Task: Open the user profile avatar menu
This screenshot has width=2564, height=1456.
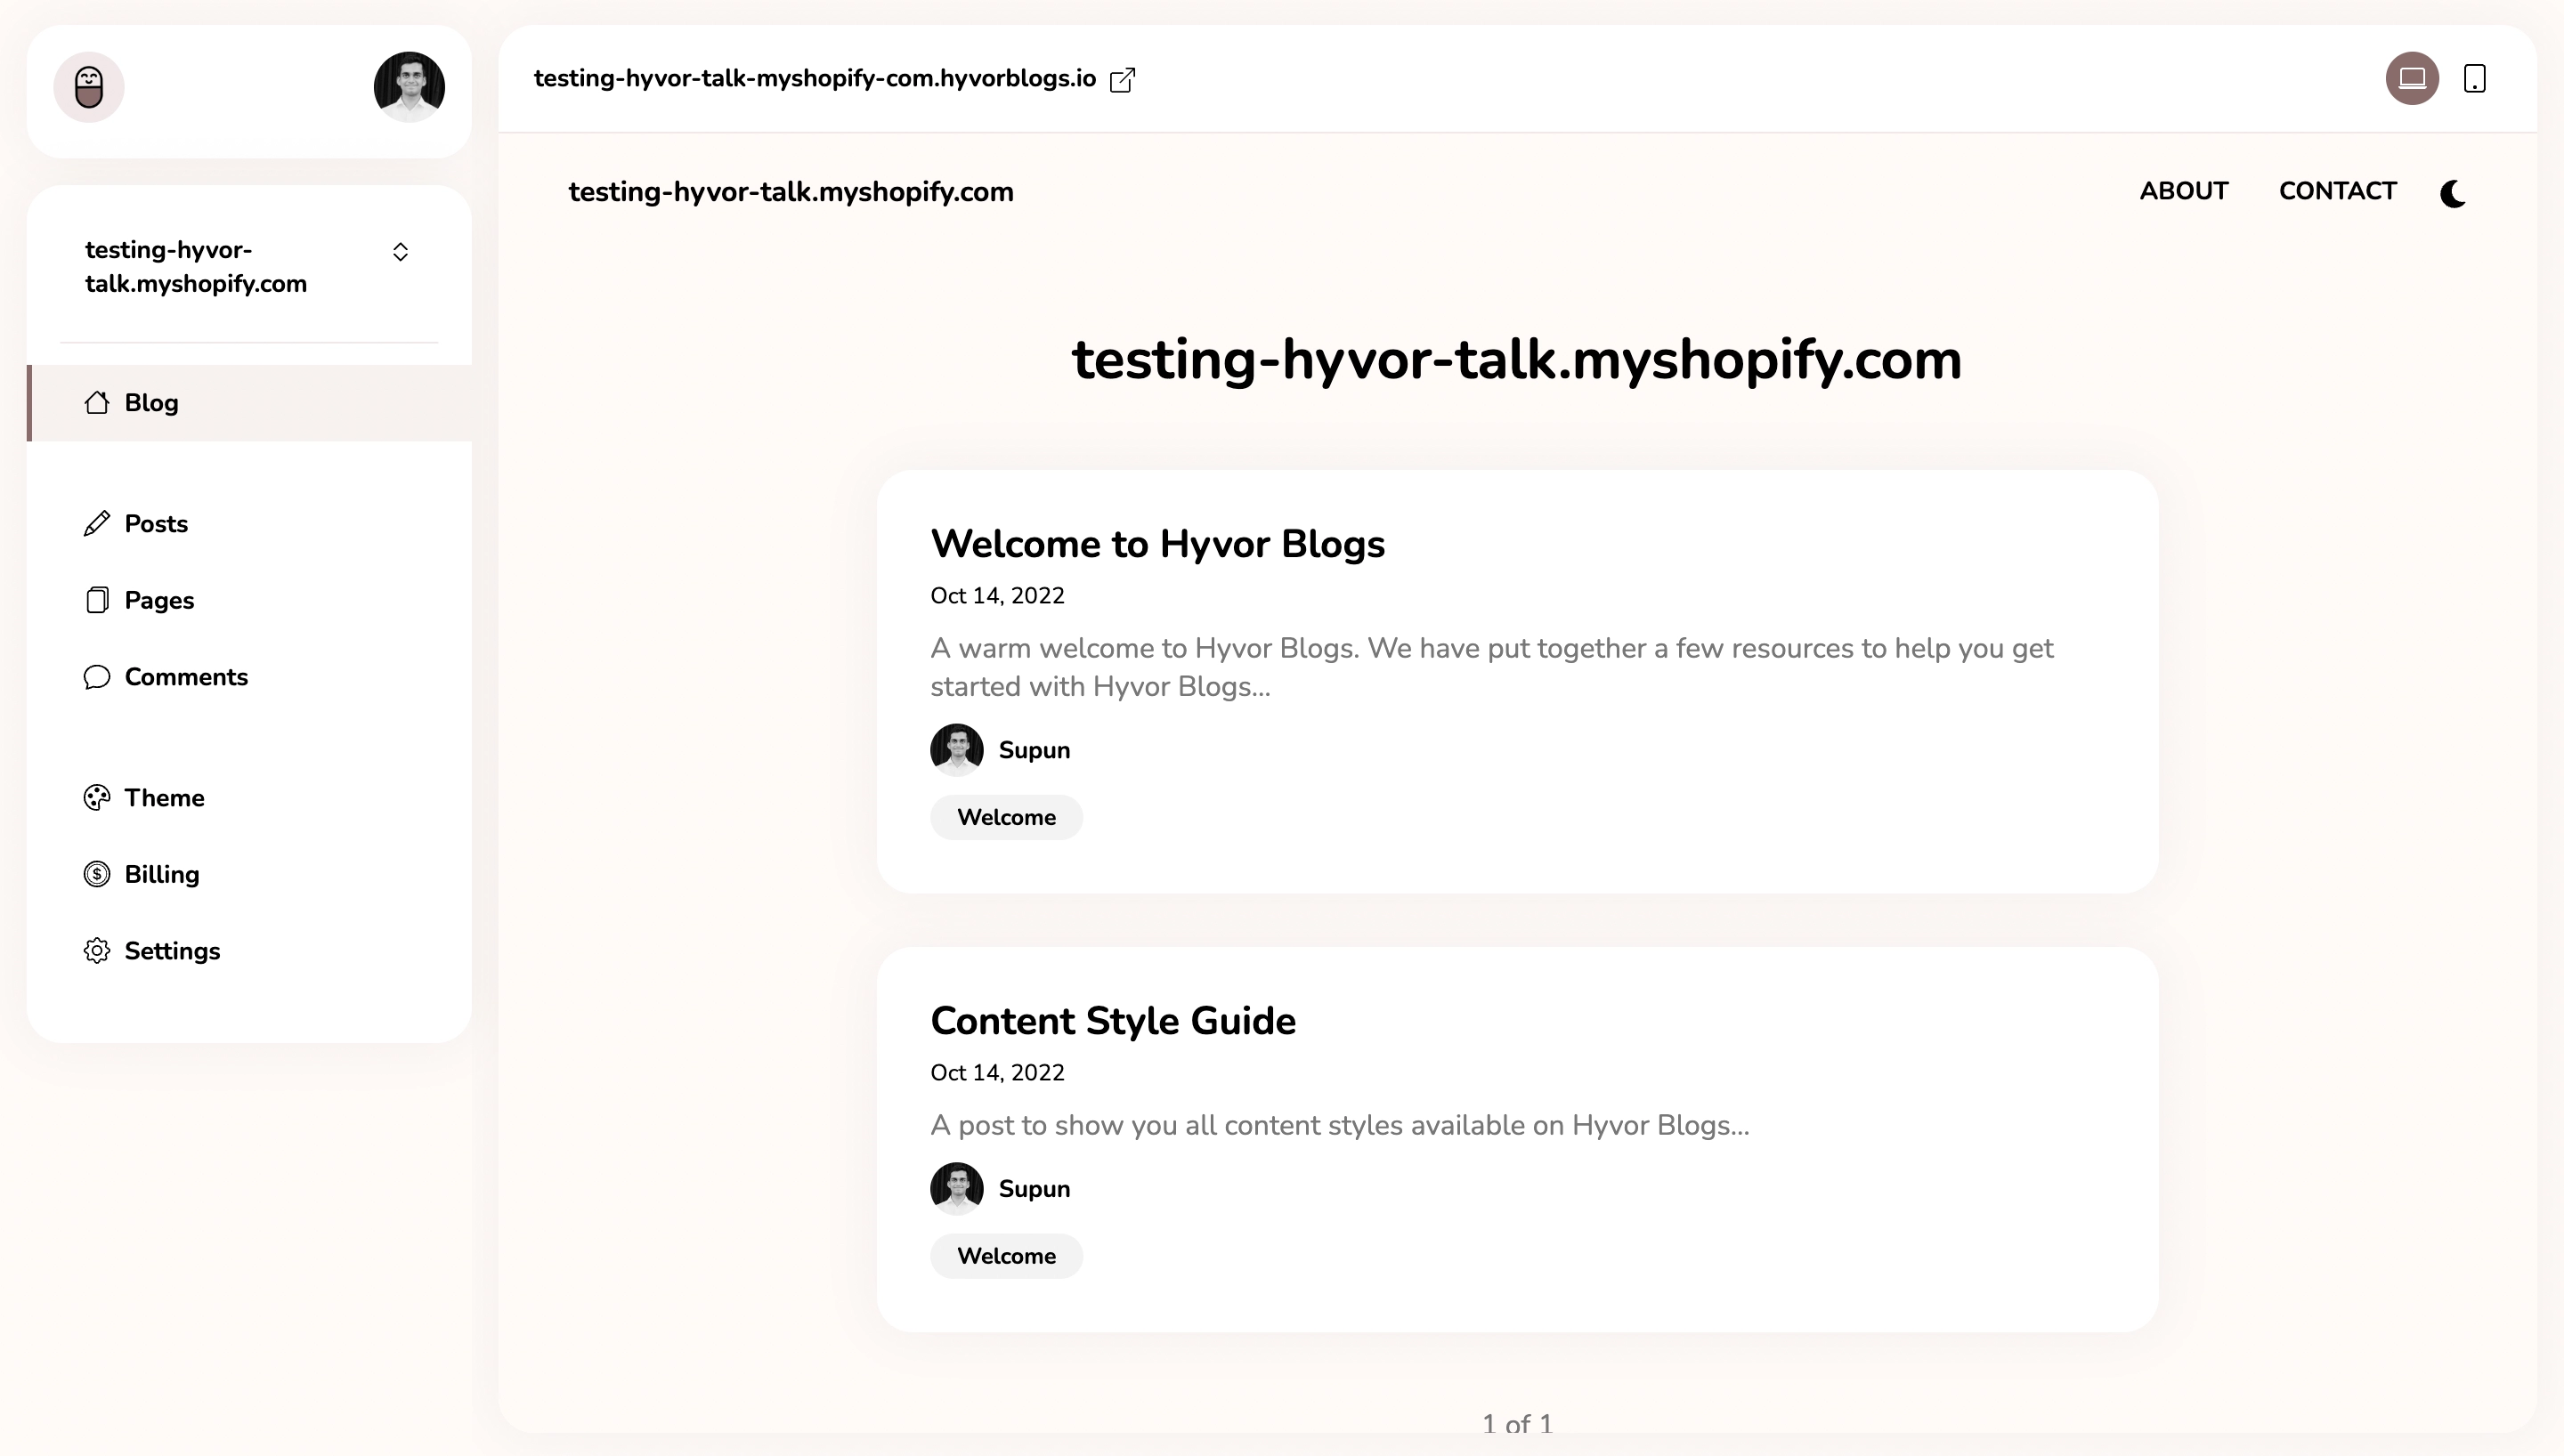Action: 409,87
